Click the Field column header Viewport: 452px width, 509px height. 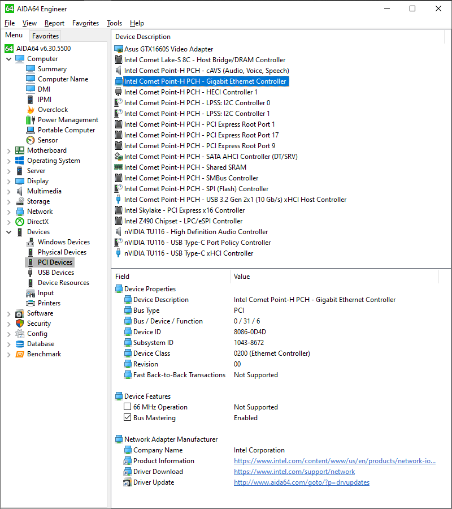pos(171,277)
